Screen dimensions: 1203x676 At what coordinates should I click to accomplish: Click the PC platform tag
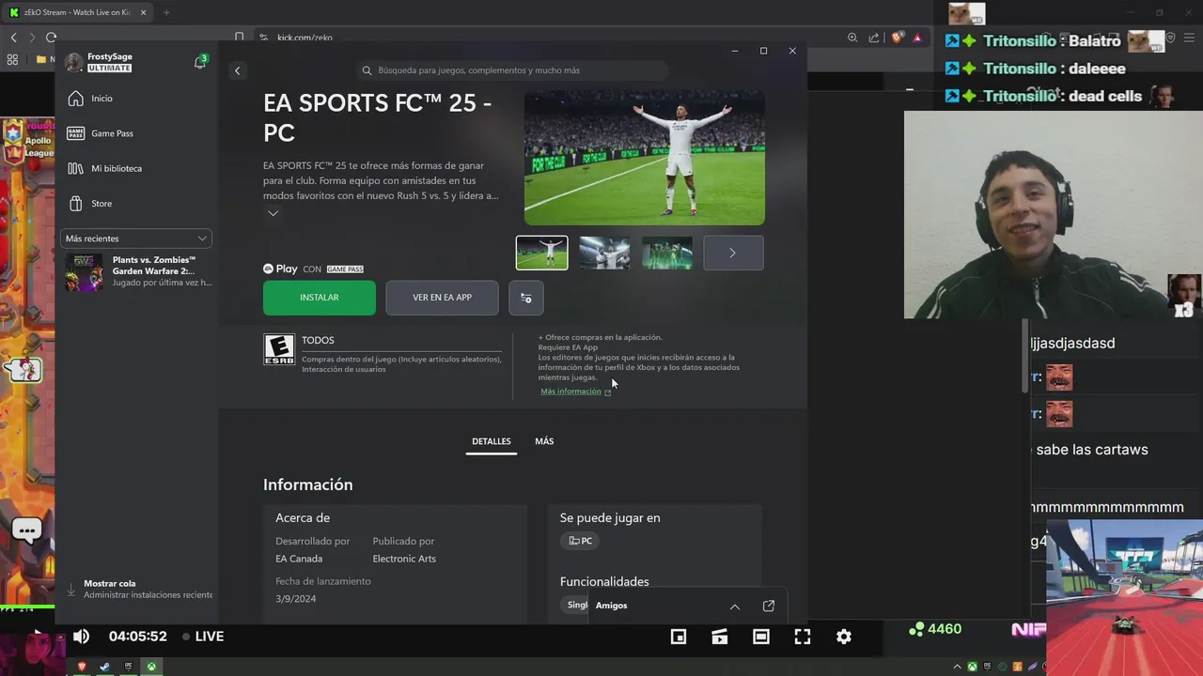(x=581, y=541)
